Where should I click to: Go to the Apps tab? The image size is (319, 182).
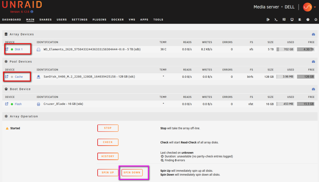coord(144,20)
